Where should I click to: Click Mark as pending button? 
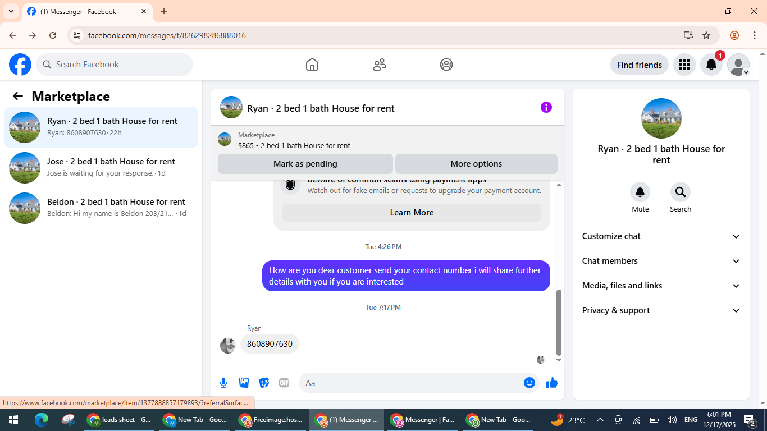(x=305, y=164)
